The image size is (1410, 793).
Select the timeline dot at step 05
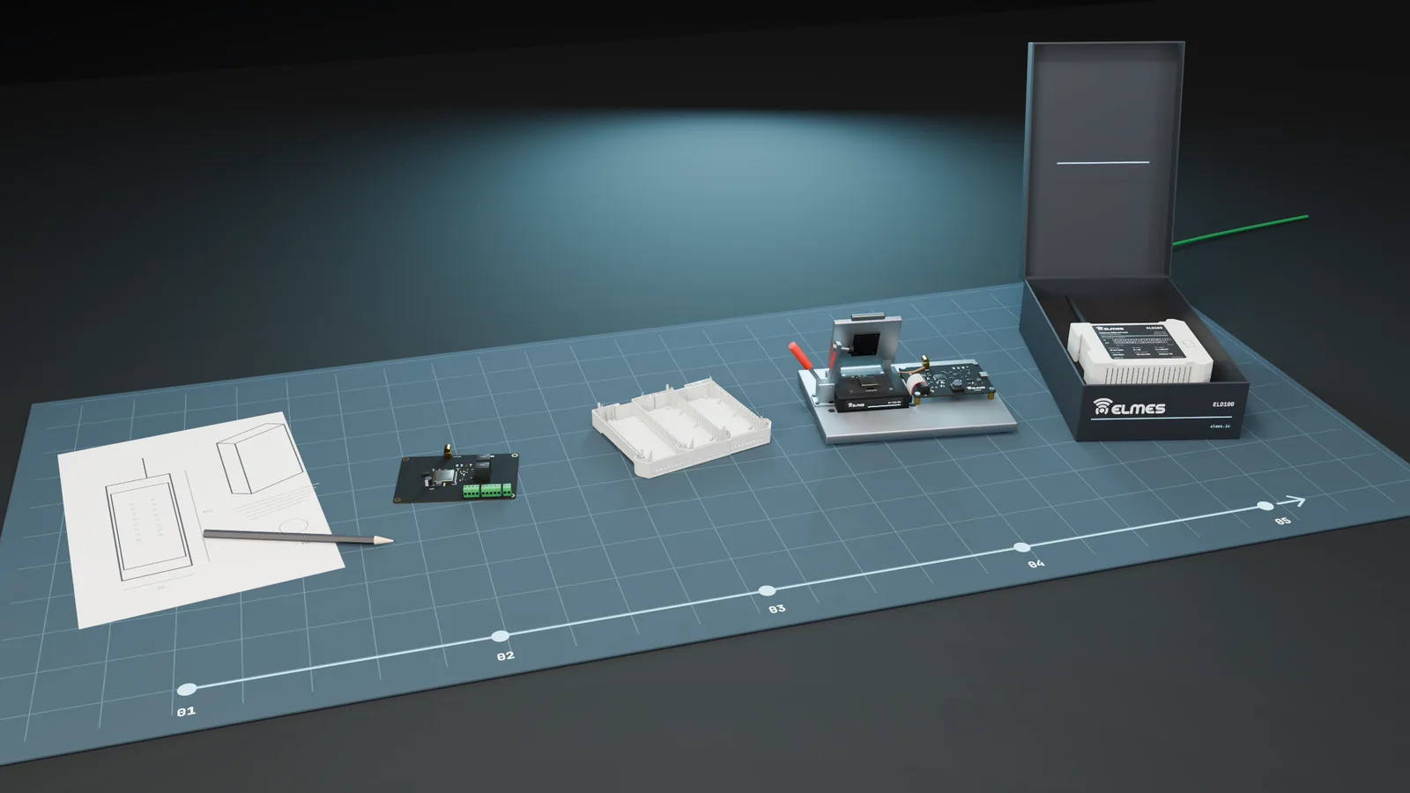pyautogui.click(x=1265, y=506)
